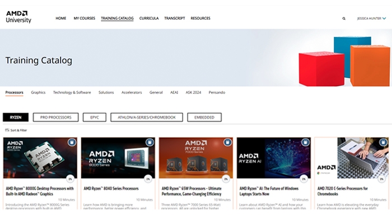Filter by EPYC processors
The image size is (392, 224).
(95, 117)
